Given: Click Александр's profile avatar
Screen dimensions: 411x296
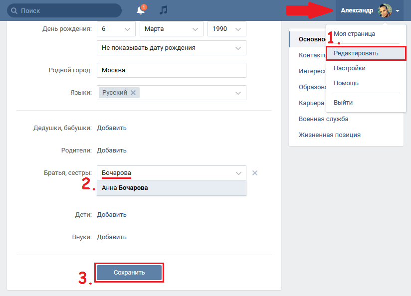Looking at the screenshot, I should coord(385,10).
